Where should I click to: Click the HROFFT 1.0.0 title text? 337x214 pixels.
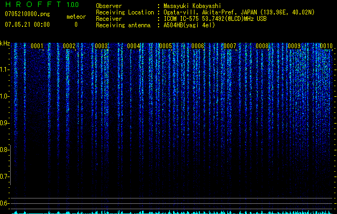tap(42, 4)
